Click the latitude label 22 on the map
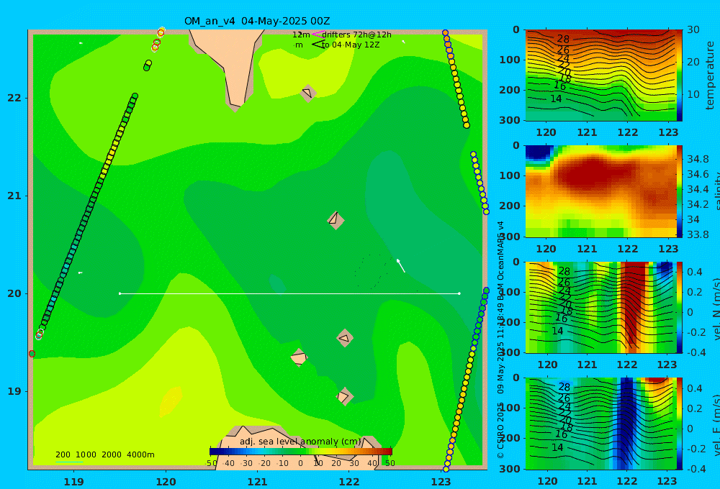The width and height of the screenshot is (720, 489). click(x=14, y=98)
